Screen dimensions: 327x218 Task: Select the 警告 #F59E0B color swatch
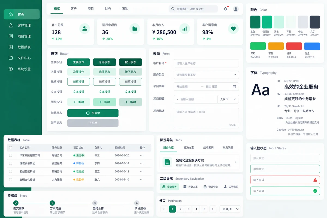pos(276,46)
